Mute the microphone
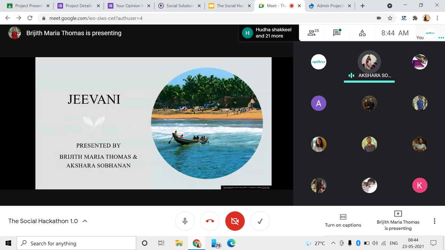This screenshot has width=445, height=250. pos(185,221)
